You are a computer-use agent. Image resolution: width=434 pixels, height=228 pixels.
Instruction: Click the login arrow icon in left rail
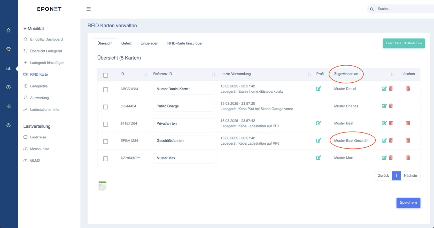(x=9, y=106)
